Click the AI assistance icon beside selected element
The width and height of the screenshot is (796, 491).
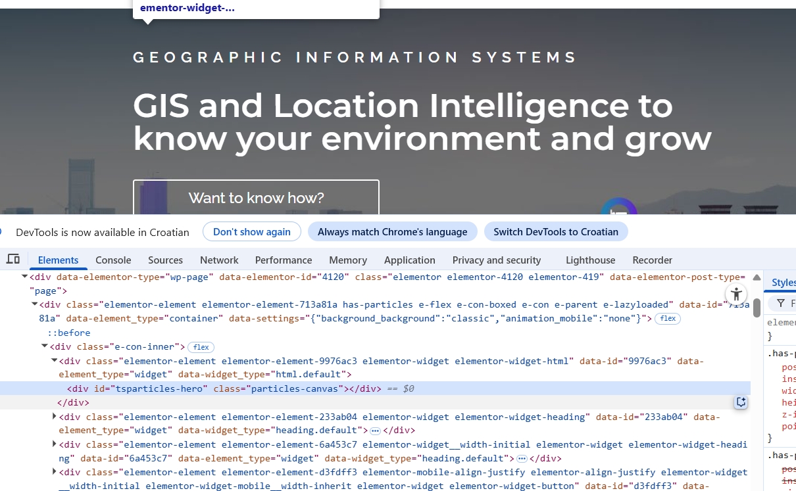[x=741, y=402]
